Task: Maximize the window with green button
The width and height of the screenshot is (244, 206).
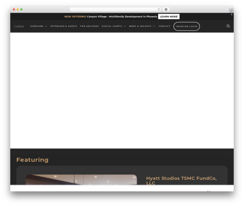Action: (21, 9)
